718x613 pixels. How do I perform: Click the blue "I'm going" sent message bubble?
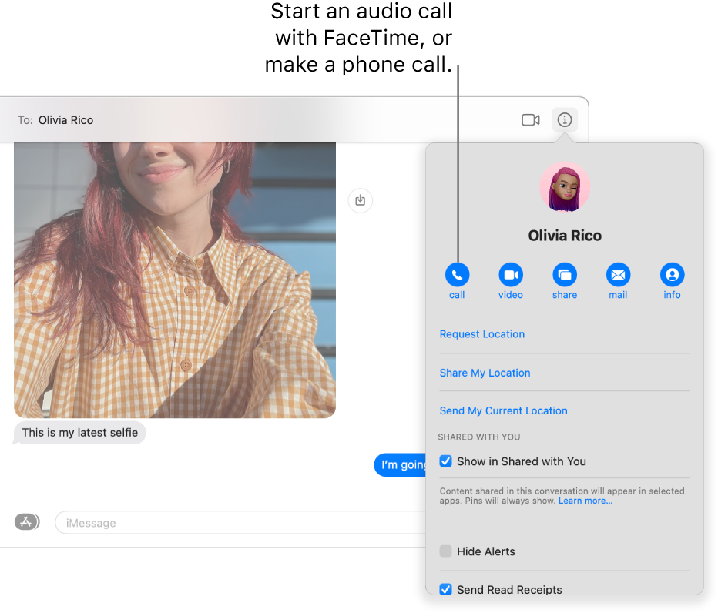point(400,464)
